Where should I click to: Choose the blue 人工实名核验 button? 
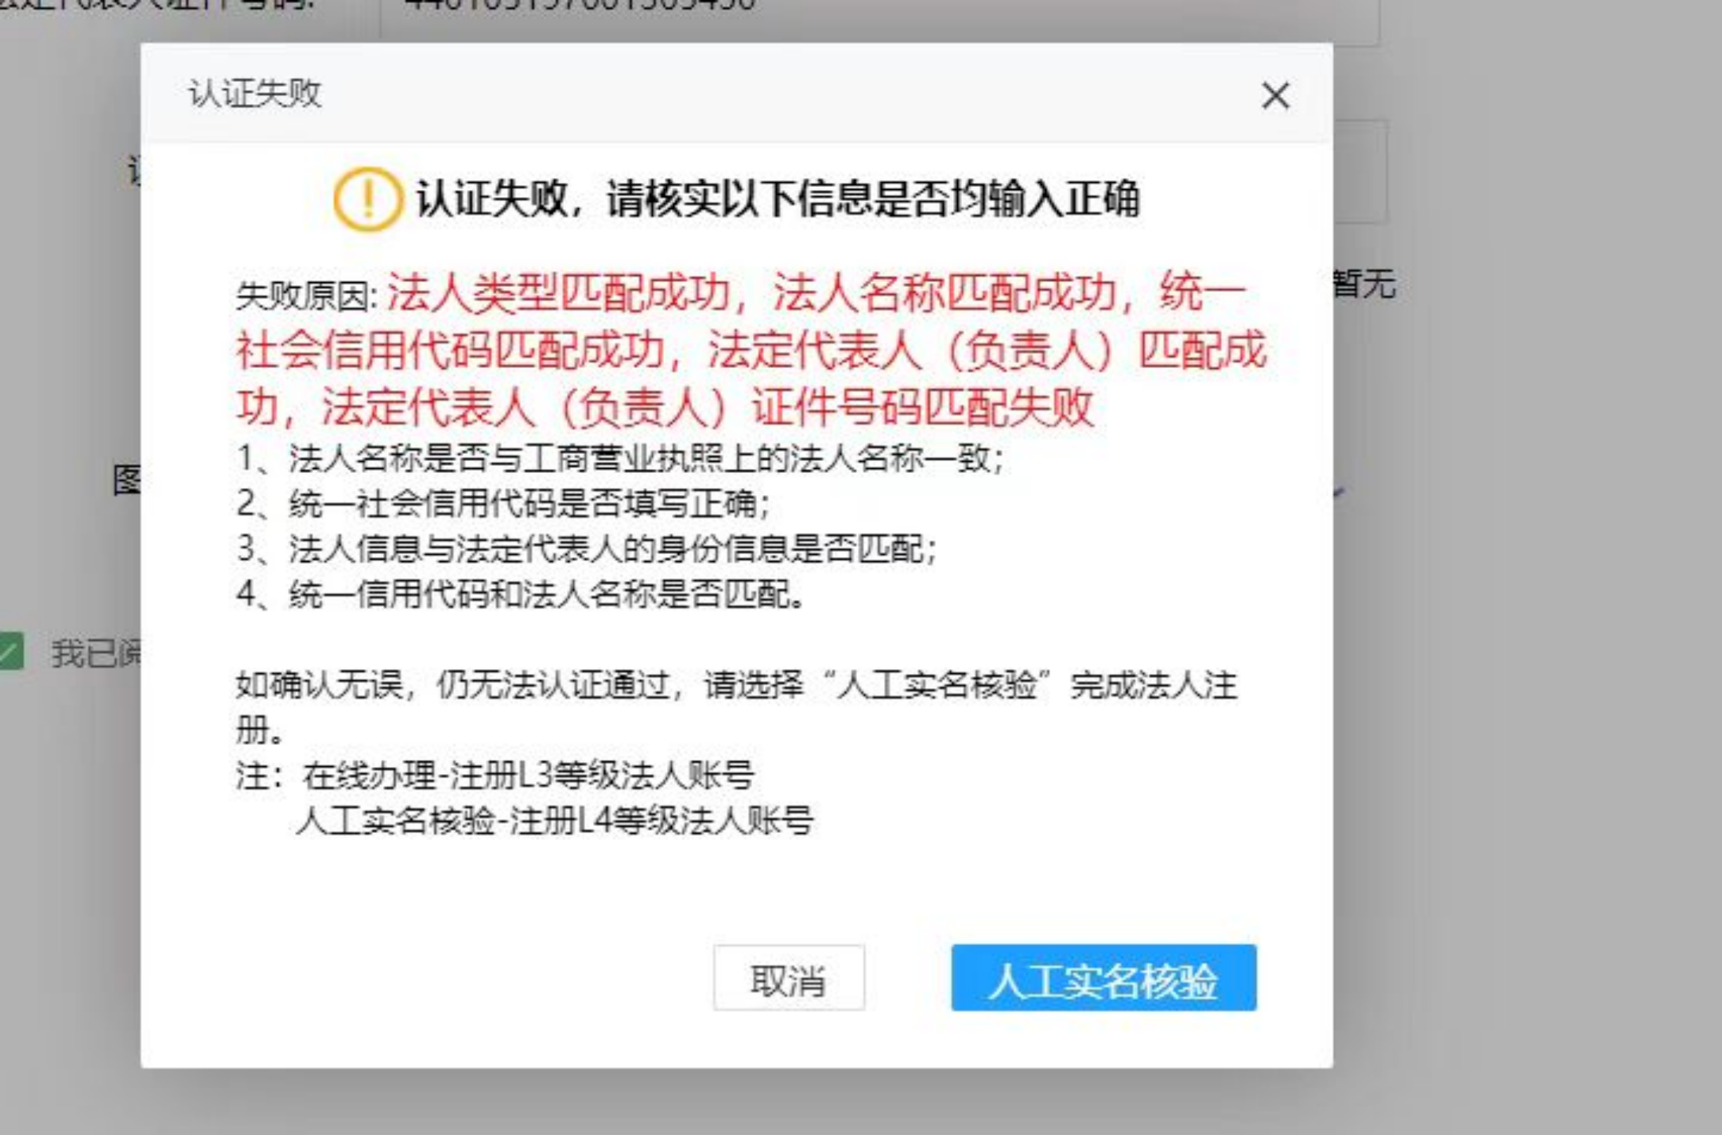click(x=1103, y=978)
